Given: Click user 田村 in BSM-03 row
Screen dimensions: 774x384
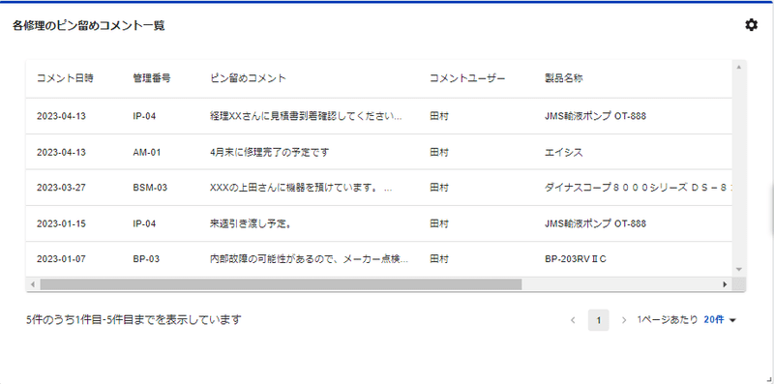Looking at the screenshot, I should tap(439, 188).
